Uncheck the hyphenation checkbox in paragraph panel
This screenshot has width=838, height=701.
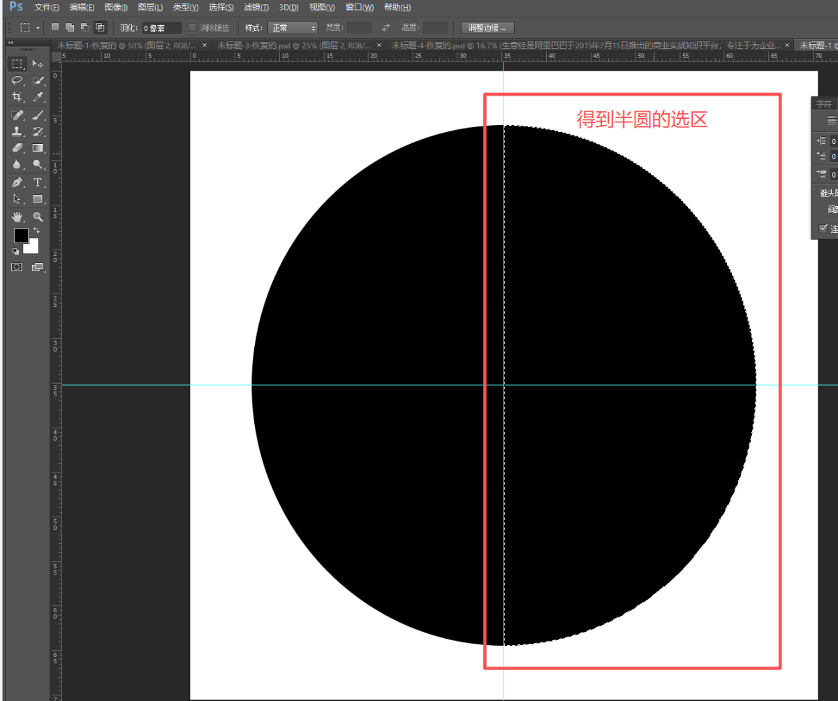[824, 229]
